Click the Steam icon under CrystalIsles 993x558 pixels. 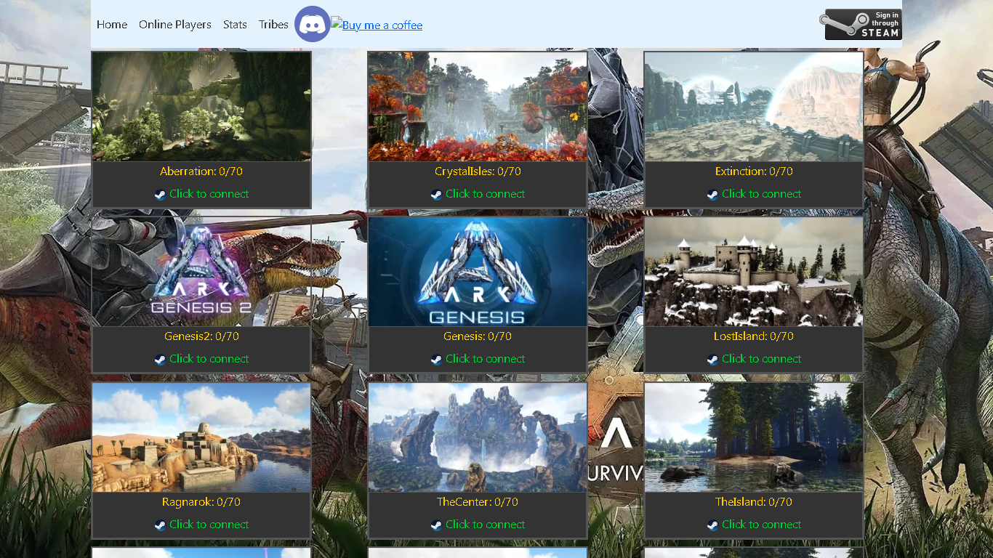click(436, 194)
